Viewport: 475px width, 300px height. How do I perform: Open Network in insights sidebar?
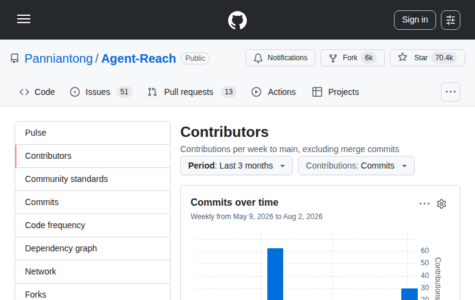click(x=93, y=271)
